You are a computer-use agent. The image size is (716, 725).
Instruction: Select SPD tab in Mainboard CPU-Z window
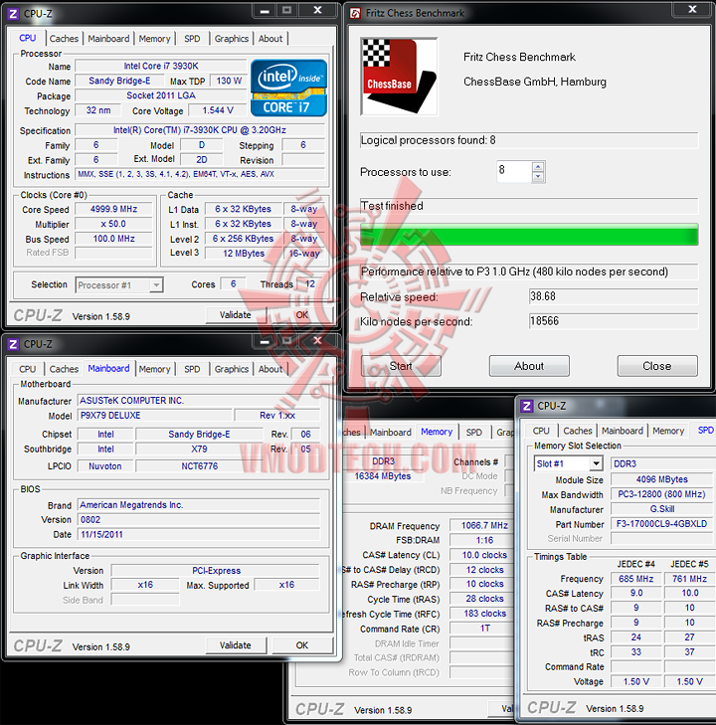click(192, 369)
